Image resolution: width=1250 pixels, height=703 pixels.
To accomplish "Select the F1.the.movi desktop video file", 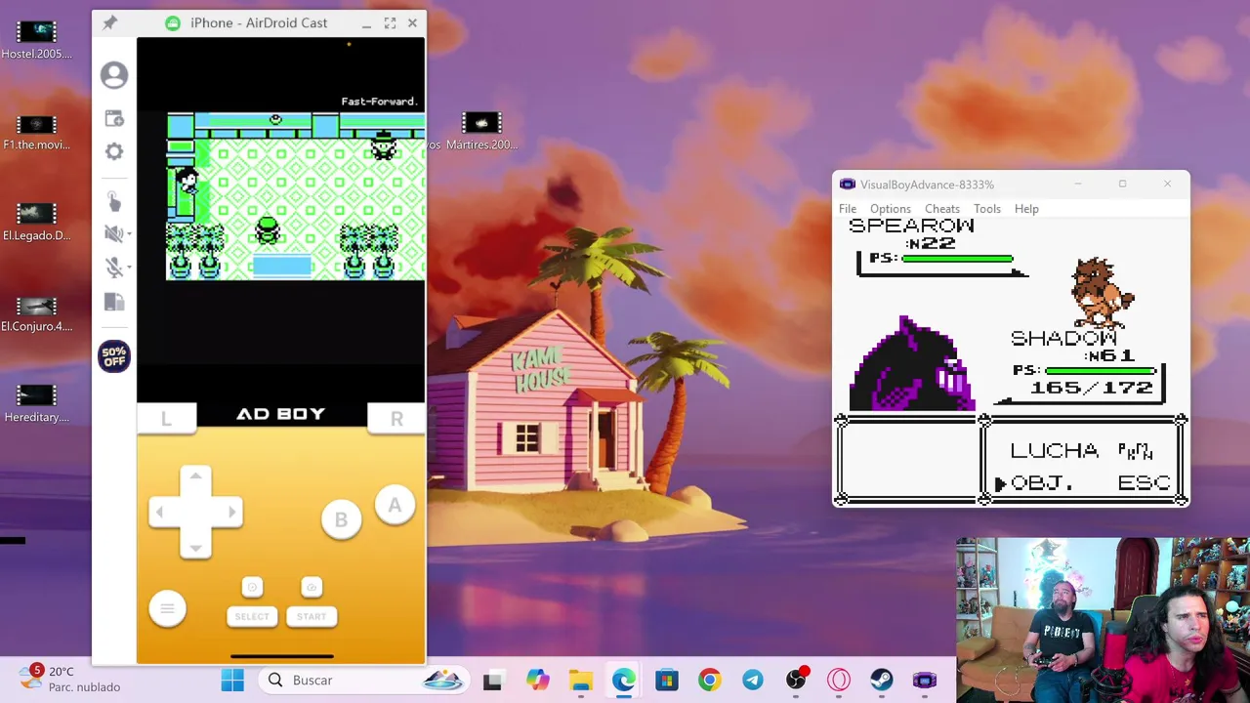I will tap(36, 132).
